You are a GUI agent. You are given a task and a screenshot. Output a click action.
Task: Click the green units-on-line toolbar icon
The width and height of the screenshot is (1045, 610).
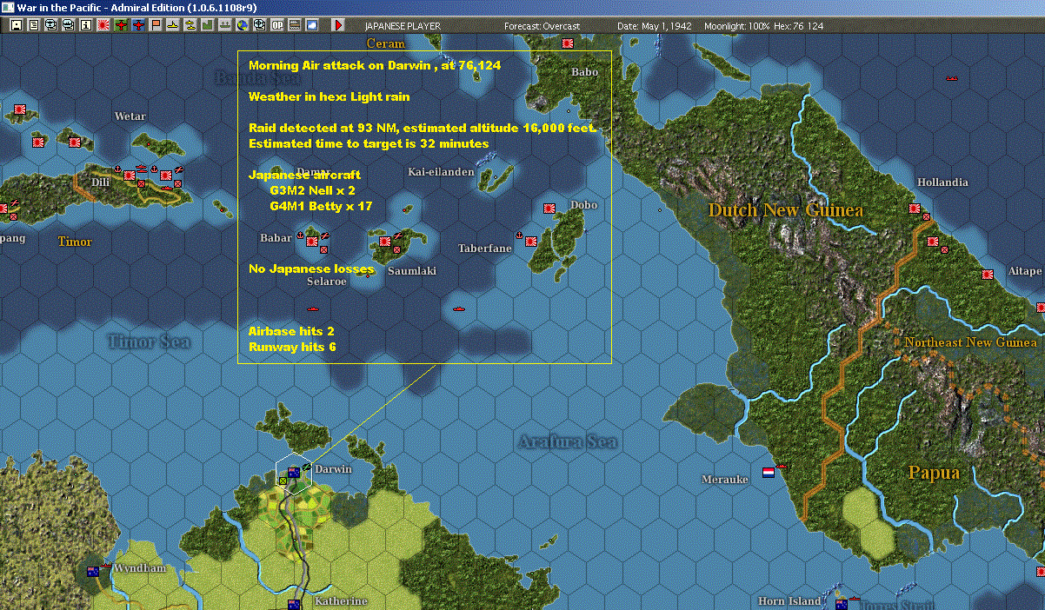tap(226, 25)
